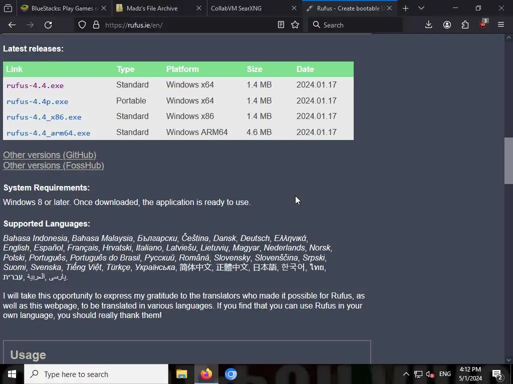Click the Size column header
This screenshot has width=513, height=384.
tap(254, 69)
